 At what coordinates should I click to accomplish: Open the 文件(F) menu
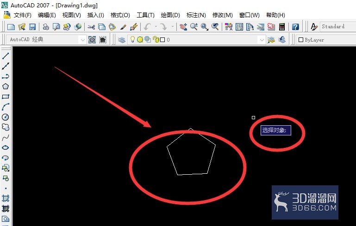tap(23, 15)
